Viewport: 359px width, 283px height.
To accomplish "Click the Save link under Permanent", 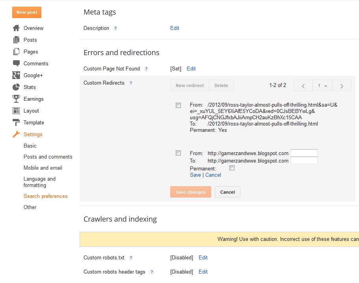I will tap(195, 175).
